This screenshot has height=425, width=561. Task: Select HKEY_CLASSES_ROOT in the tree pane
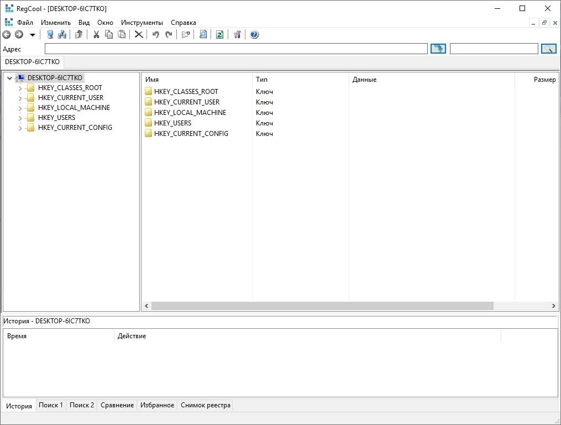tap(70, 88)
